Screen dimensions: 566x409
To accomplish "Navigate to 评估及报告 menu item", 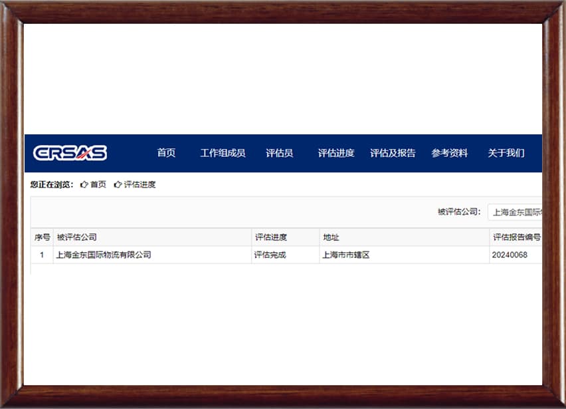I will point(393,153).
